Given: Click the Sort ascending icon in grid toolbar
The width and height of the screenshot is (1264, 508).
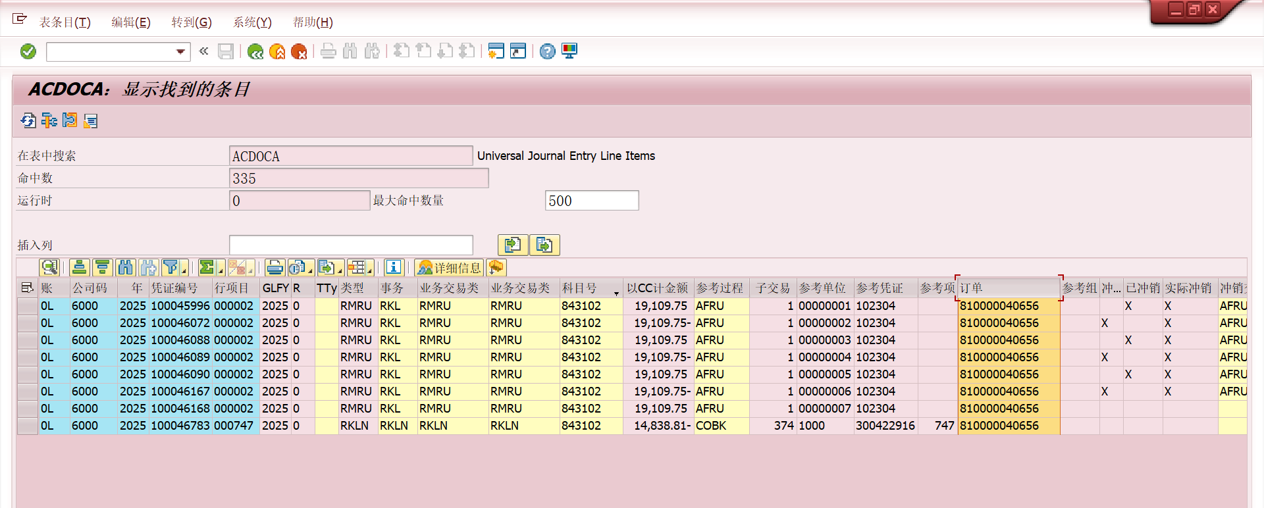Looking at the screenshot, I should [80, 267].
